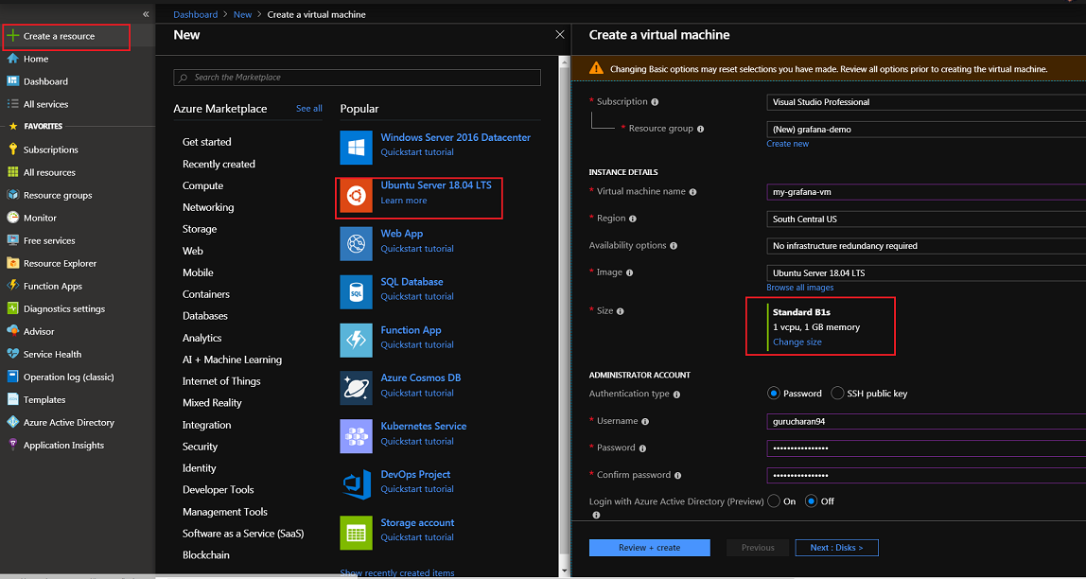This screenshot has width=1086, height=579.
Task: Open the Home icon in sidebar
Action: pyautogui.click(x=12, y=59)
